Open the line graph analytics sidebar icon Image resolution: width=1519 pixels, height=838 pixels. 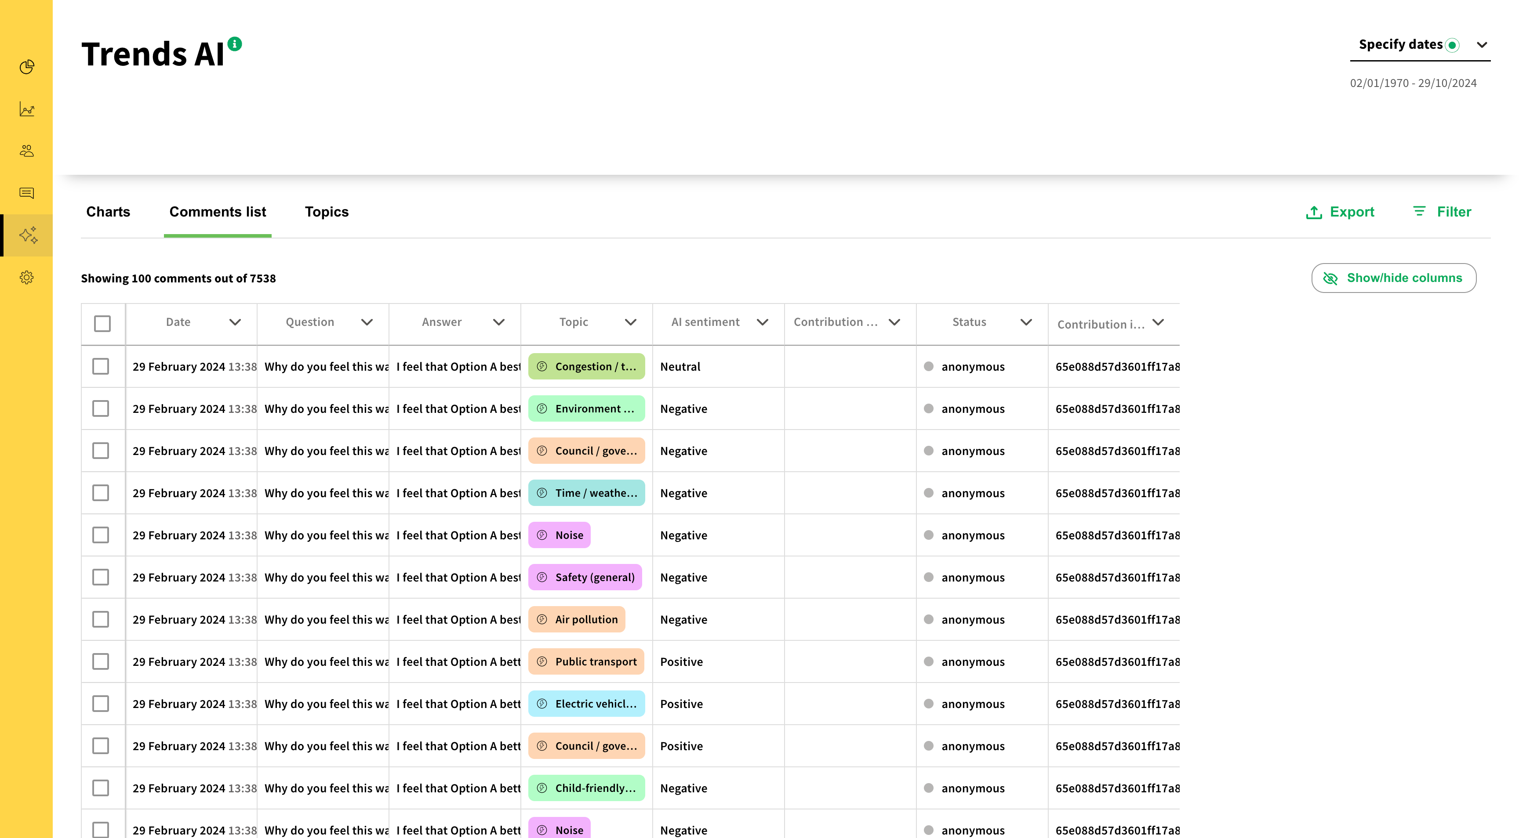point(26,109)
